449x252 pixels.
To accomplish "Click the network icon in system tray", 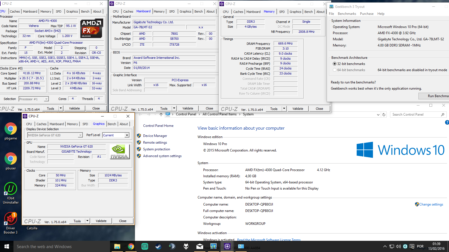I will [392, 246].
